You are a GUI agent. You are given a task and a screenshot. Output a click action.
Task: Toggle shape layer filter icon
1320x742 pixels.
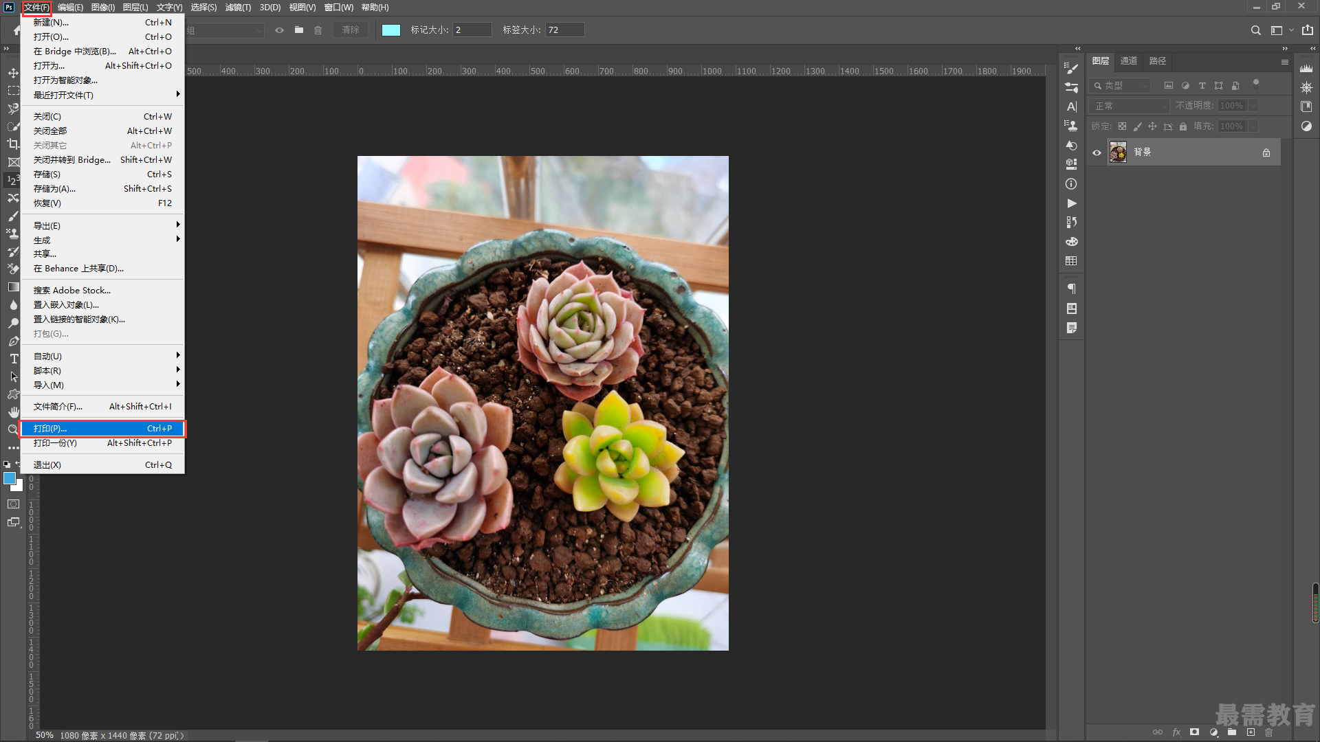1218,86
